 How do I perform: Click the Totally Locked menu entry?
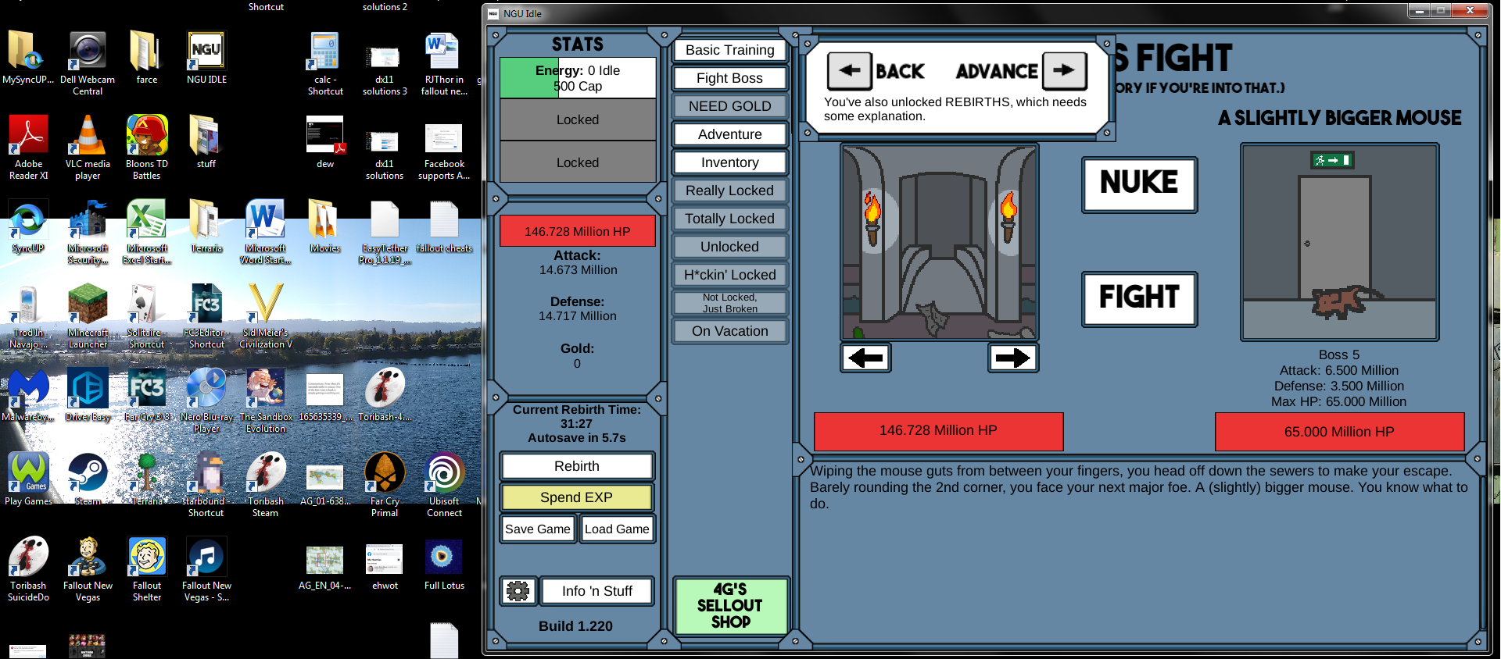pyautogui.click(x=729, y=219)
